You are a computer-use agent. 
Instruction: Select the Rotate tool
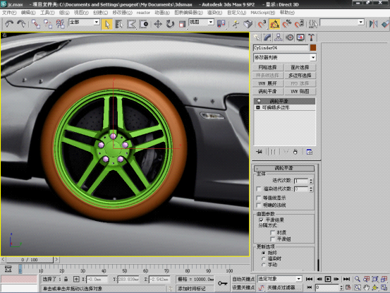tap(170, 24)
